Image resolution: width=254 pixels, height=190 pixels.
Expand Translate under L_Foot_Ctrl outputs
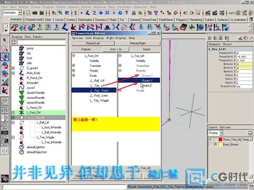coord(74,65)
